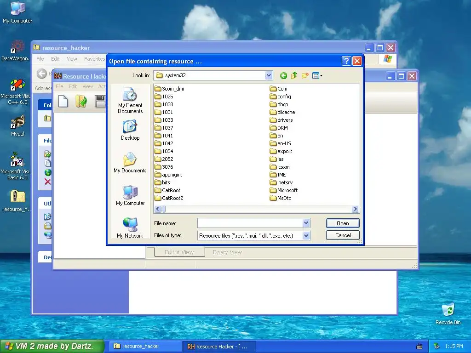Click the Back arrow in the Open dialog

(x=283, y=76)
